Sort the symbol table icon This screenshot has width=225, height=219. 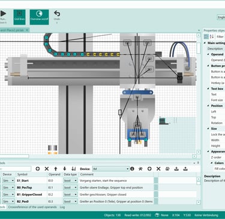tap(74, 169)
